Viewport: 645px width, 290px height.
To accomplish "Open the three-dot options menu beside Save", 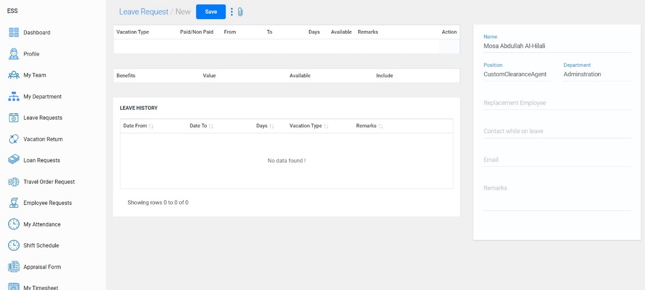I will click(x=232, y=12).
